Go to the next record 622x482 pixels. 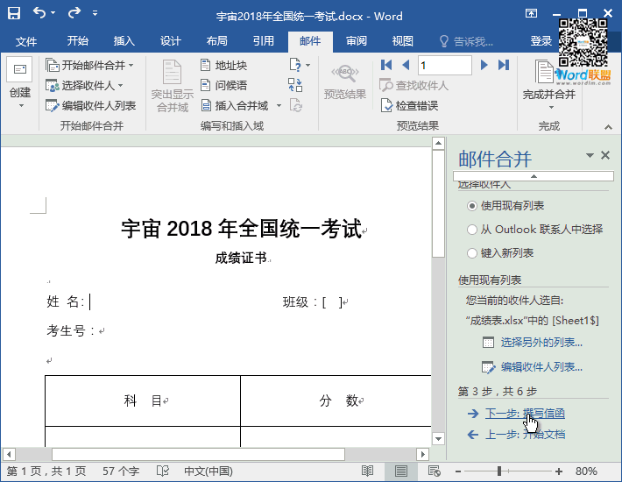click(x=484, y=65)
